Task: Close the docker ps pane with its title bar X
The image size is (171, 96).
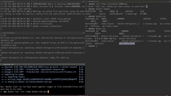Action: pyautogui.click(x=86, y=1)
